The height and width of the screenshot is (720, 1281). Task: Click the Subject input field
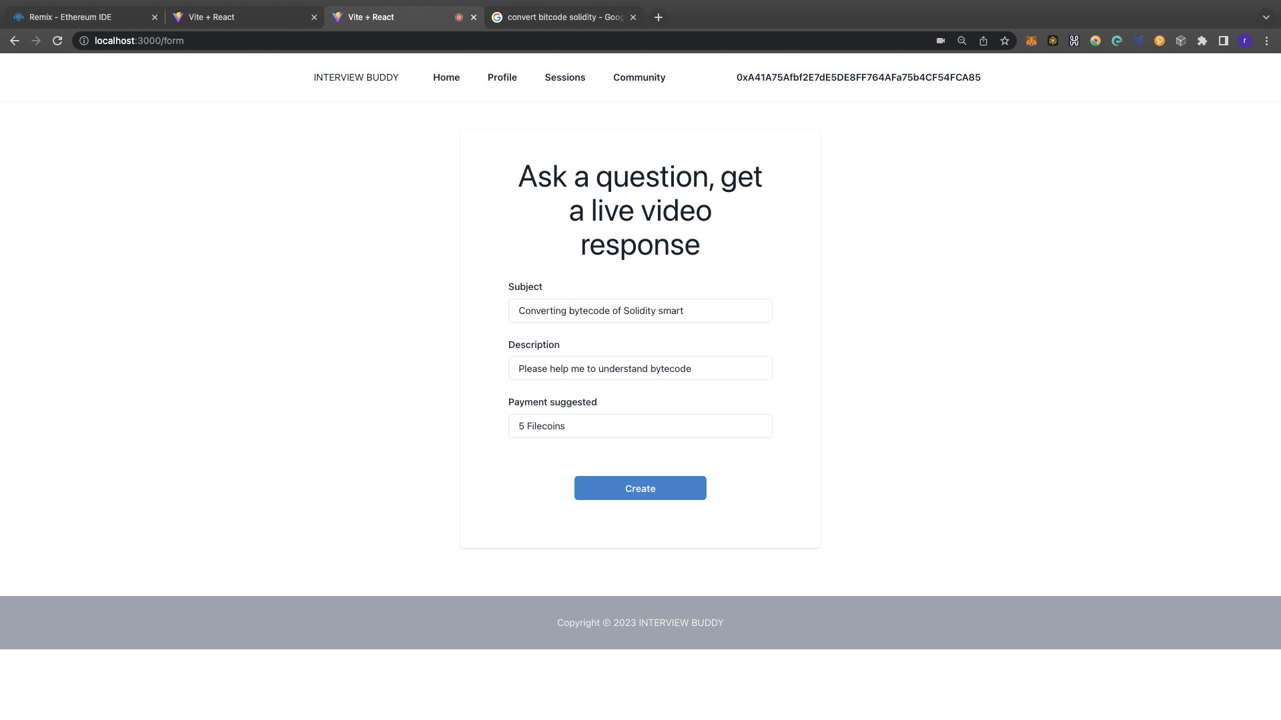640,311
